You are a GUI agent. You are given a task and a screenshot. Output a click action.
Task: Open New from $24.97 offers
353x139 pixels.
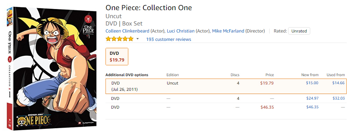pyautogui.click(x=312, y=98)
